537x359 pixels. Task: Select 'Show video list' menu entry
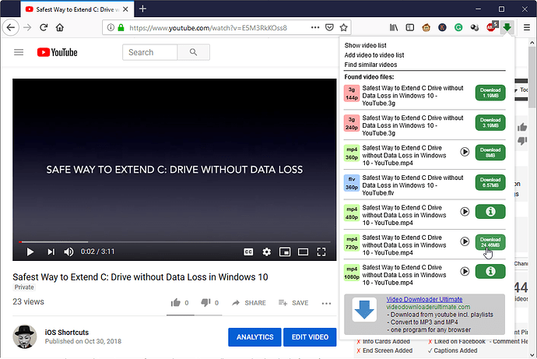coord(365,46)
